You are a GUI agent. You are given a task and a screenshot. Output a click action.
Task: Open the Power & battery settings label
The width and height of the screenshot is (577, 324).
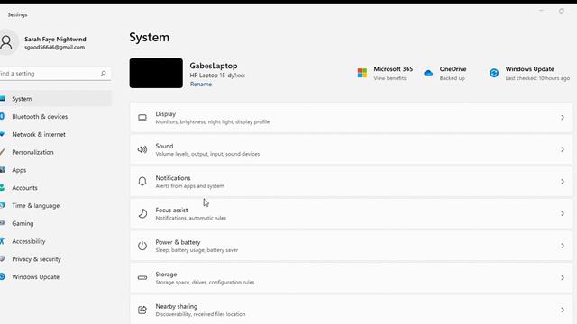[178, 242]
